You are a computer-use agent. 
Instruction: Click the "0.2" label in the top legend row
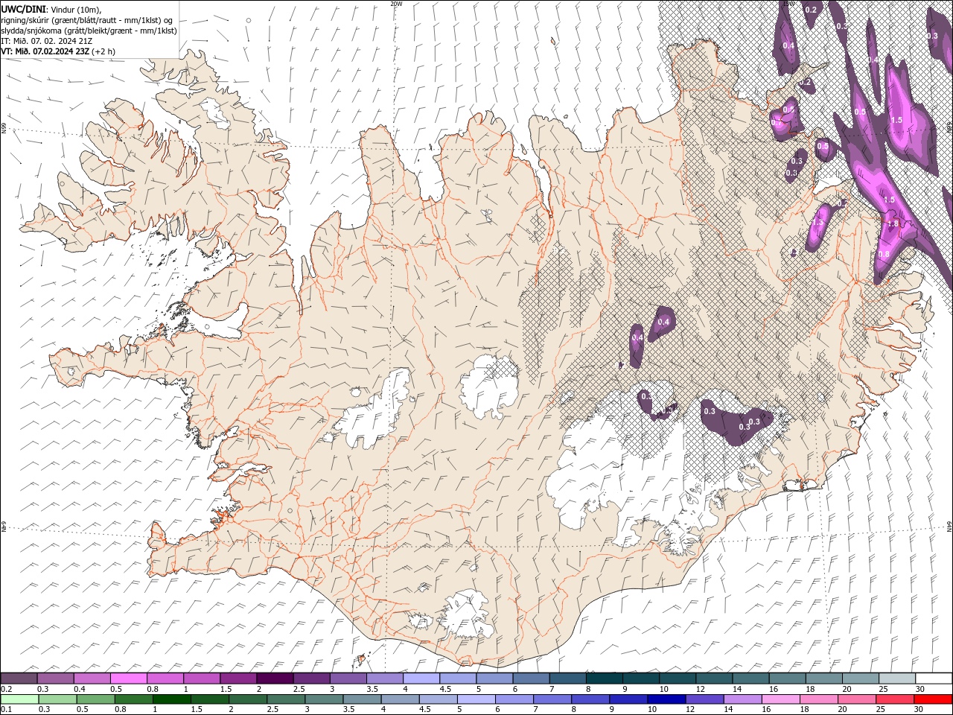click(x=6, y=689)
